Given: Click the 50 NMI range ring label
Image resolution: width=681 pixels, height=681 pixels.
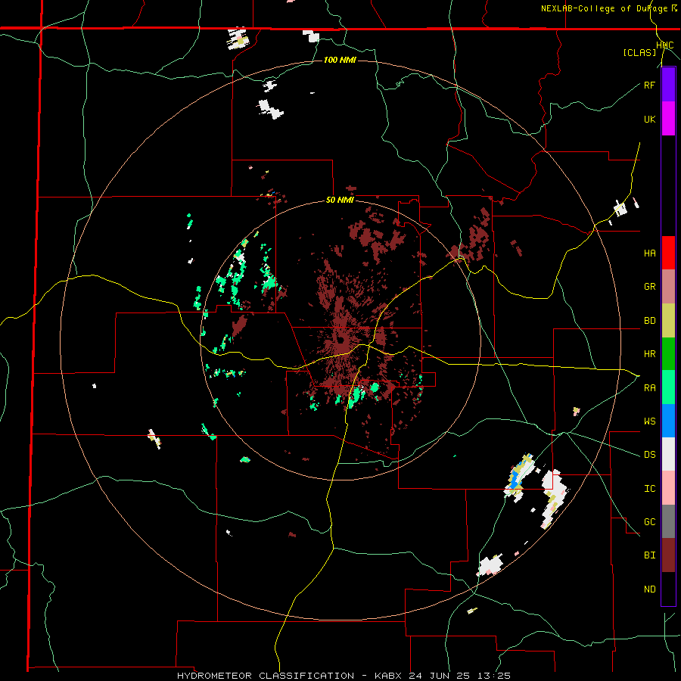Looking at the screenshot, I should point(340,201).
